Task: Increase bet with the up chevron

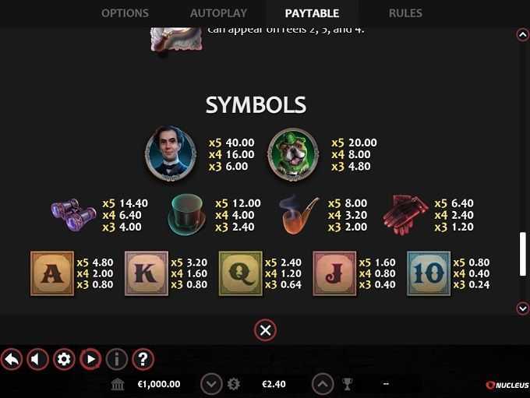Action: [323, 384]
